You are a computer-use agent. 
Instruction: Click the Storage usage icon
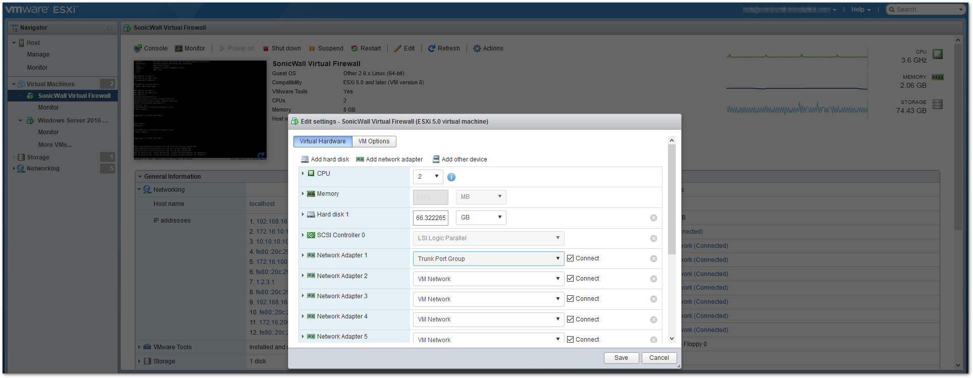[x=938, y=104]
